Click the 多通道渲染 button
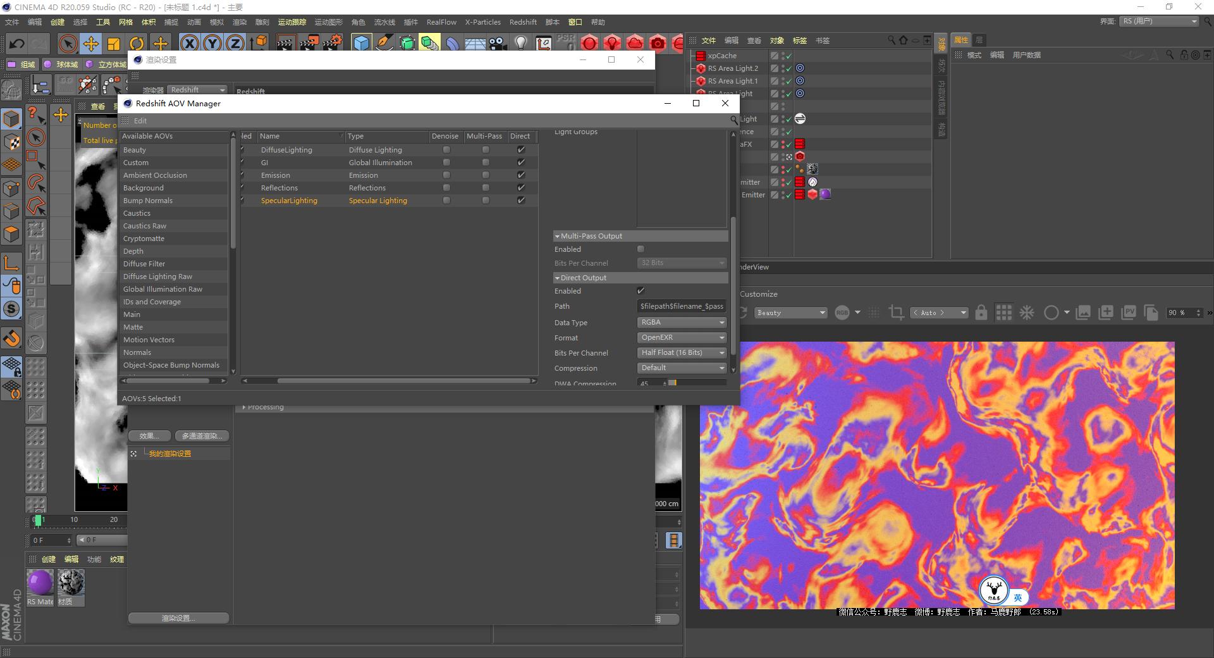1214x658 pixels. coord(202,435)
